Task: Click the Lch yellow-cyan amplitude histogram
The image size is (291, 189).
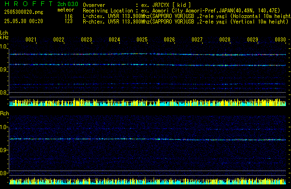Action: (148, 102)
